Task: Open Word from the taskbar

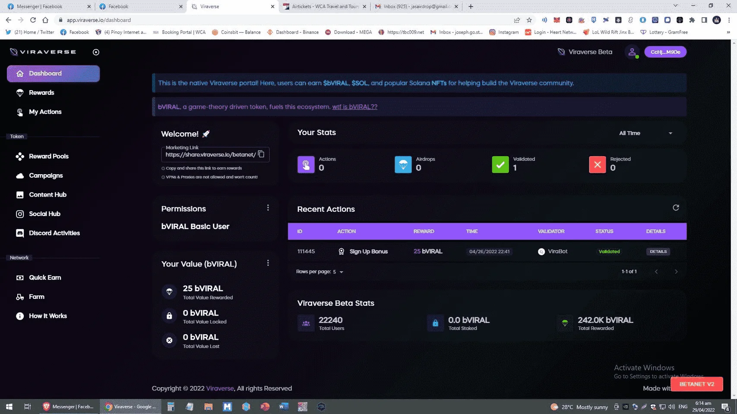Action: (x=284, y=407)
